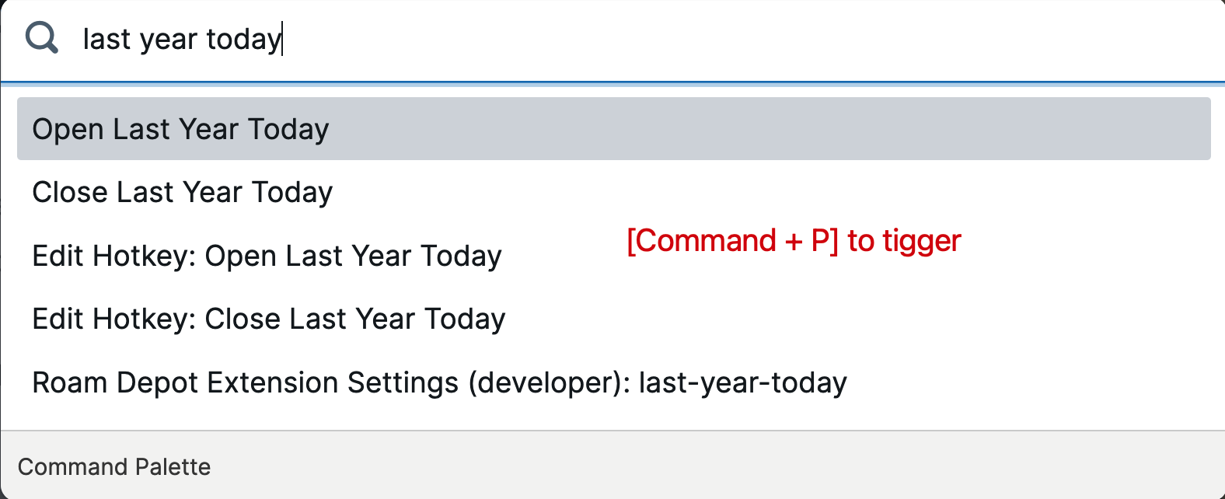The width and height of the screenshot is (1225, 499).
Task: Select the hotkey editor entry for closing
Action: pyautogui.click(x=268, y=319)
